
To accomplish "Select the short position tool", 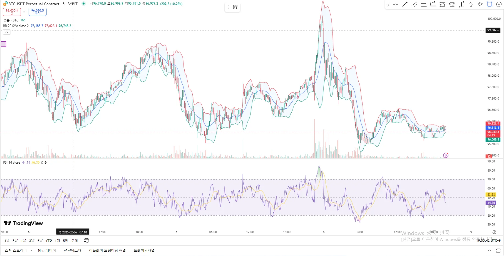I will point(452,4).
